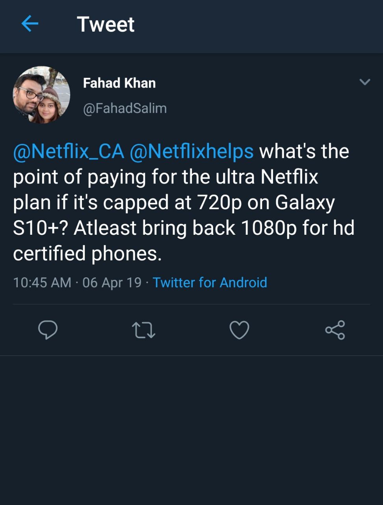Retweet Fahad Khan's tweet
The image size is (383, 505).
point(143,330)
